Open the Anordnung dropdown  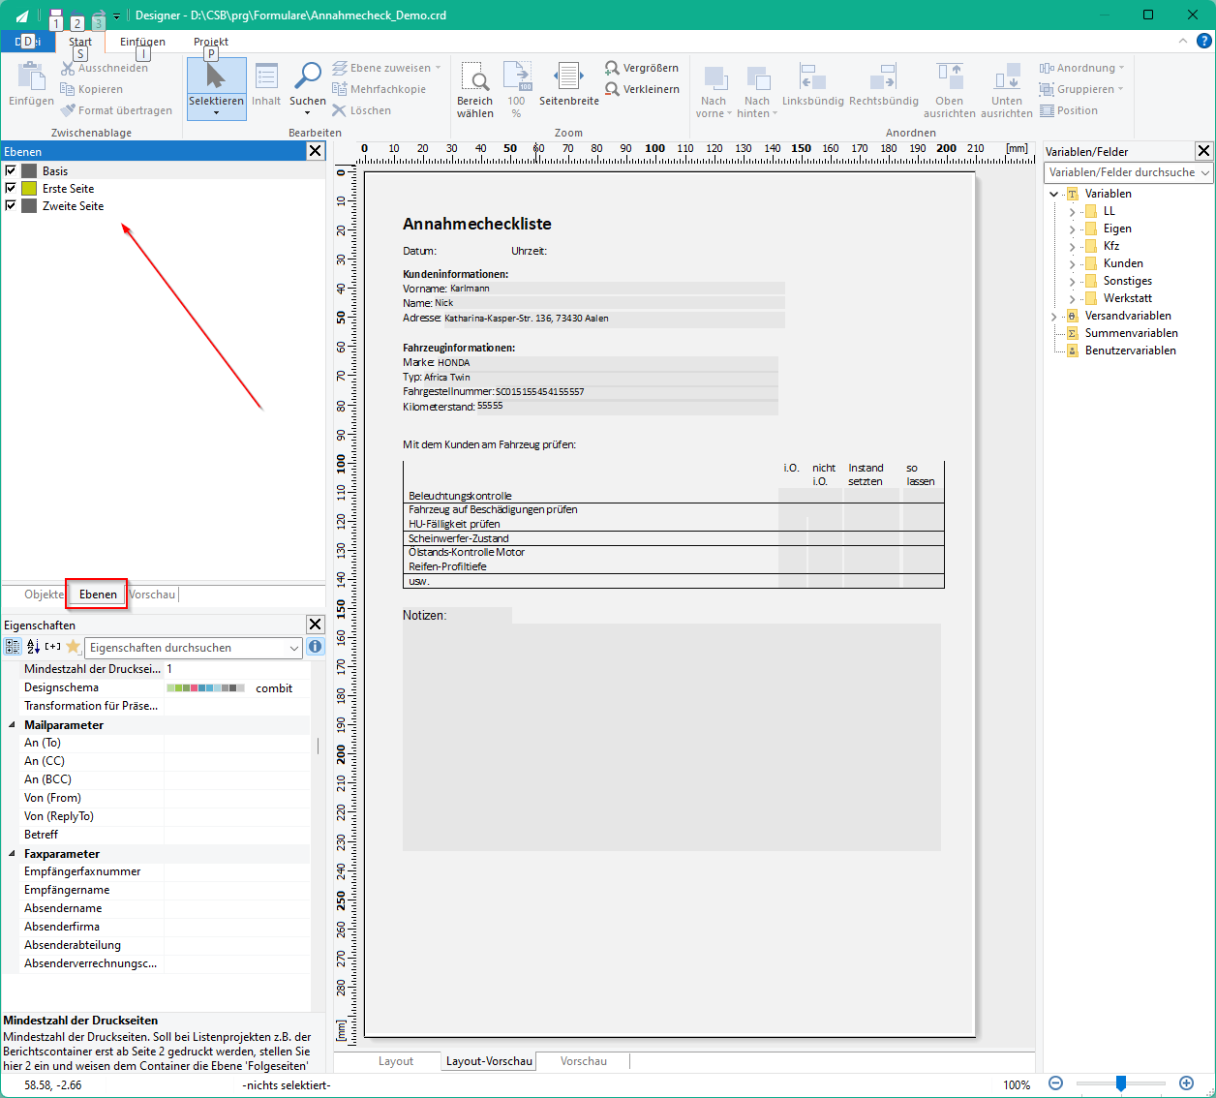tap(1082, 68)
